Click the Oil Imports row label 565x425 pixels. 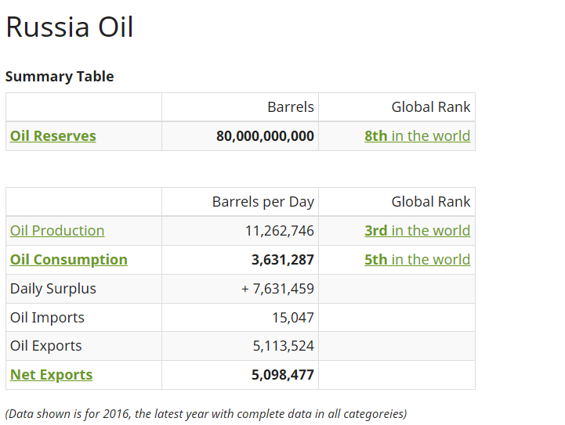click(x=47, y=318)
